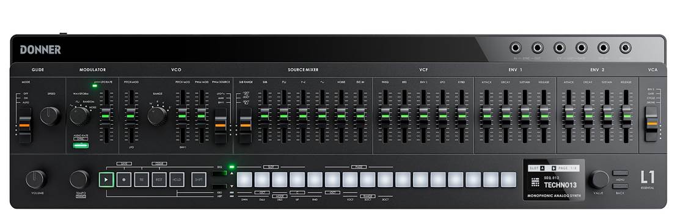Click the VCF FREQ cutoff slider
The height and width of the screenshot is (224, 683).
[385, 116]
